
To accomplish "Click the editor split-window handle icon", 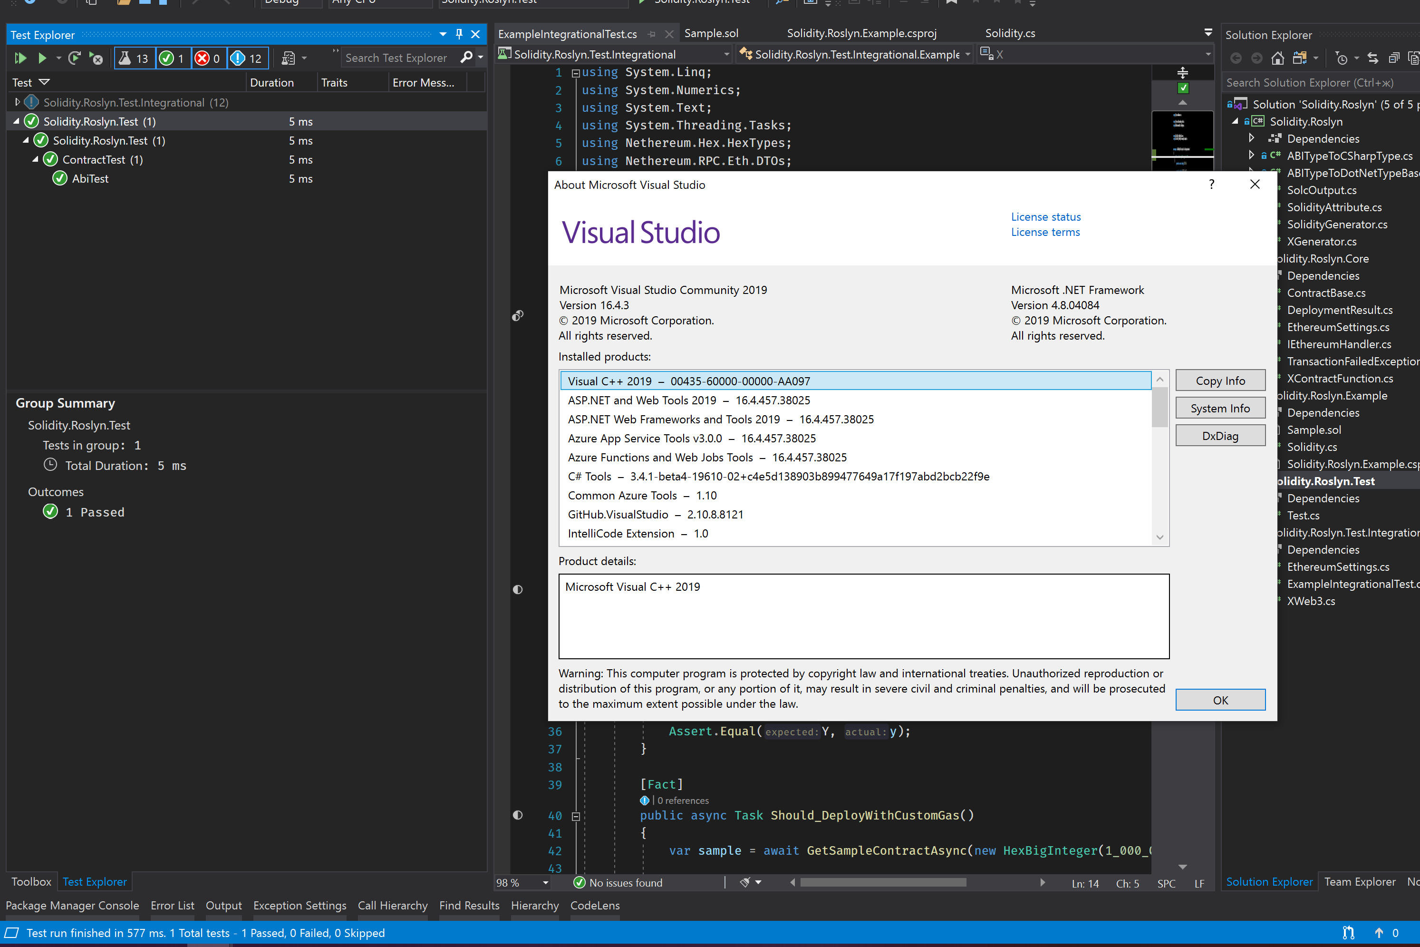I will (x=1183, y=73).
